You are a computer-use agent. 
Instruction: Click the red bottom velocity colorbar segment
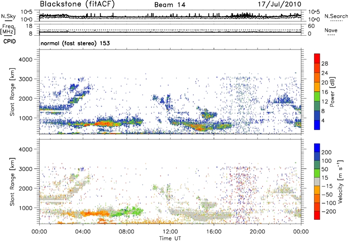point(317,215)
